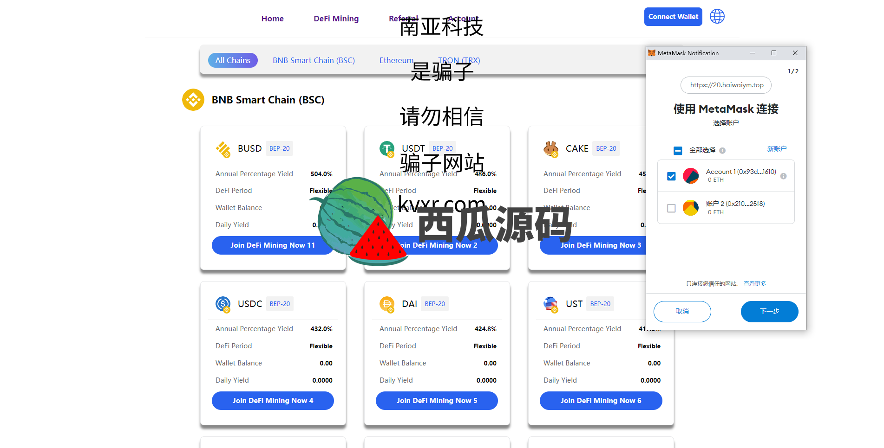Click the USDC token icon
The image size is (884, 448).
tap(223, 304)
